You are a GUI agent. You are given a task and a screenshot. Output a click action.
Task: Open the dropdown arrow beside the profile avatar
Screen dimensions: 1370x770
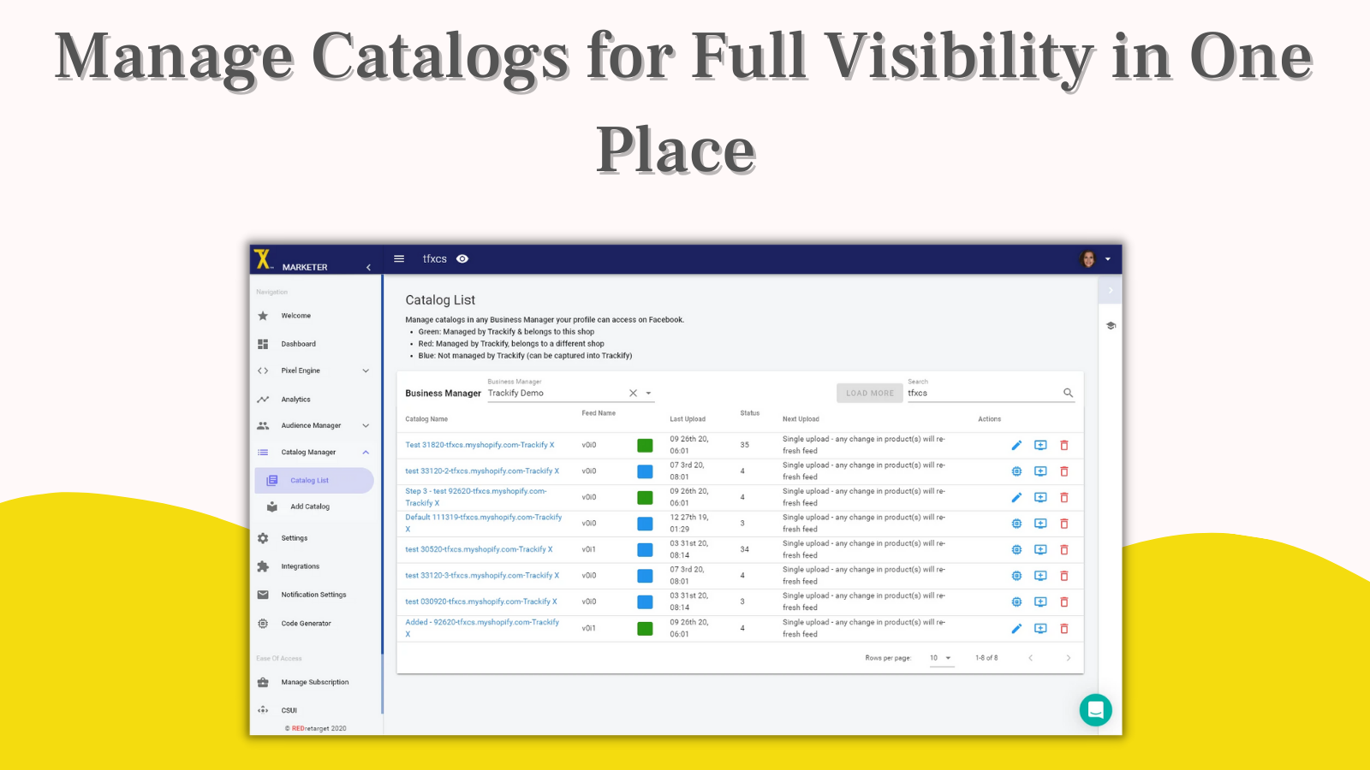(1107, 259)
